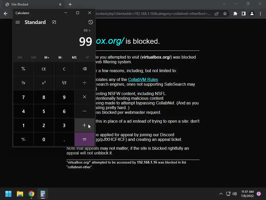Store value with MS memory key
This screenshot has height=200, width=266.
(74, 58)
